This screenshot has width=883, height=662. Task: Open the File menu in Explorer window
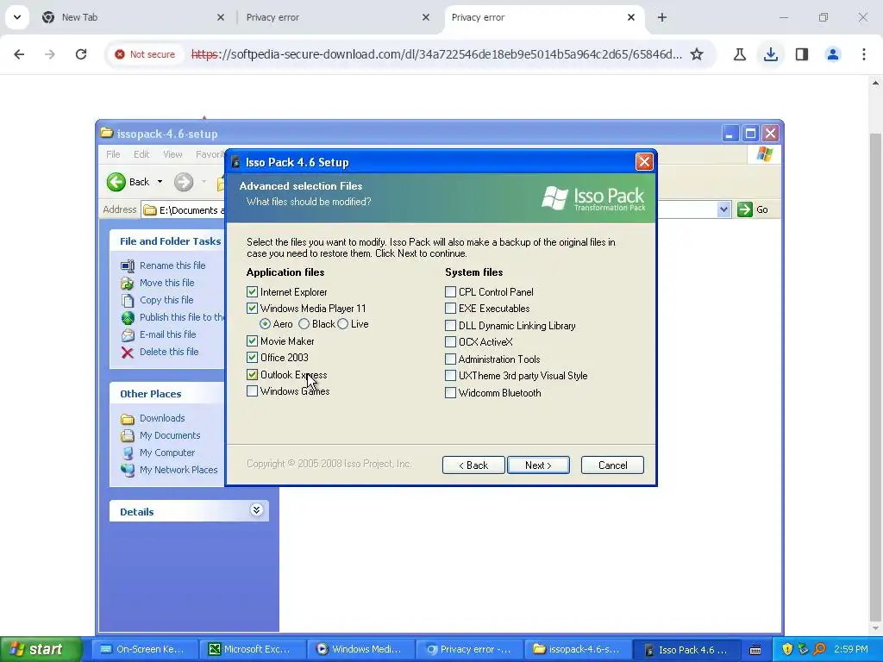(113, 154)
